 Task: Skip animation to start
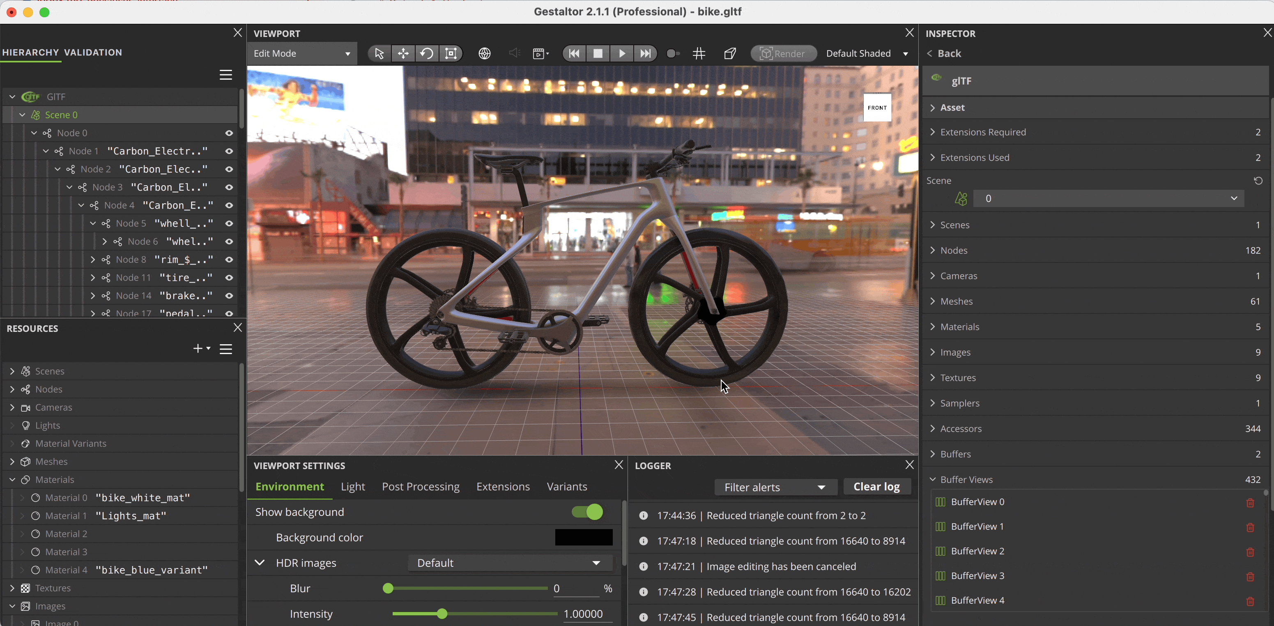[574, 53]
